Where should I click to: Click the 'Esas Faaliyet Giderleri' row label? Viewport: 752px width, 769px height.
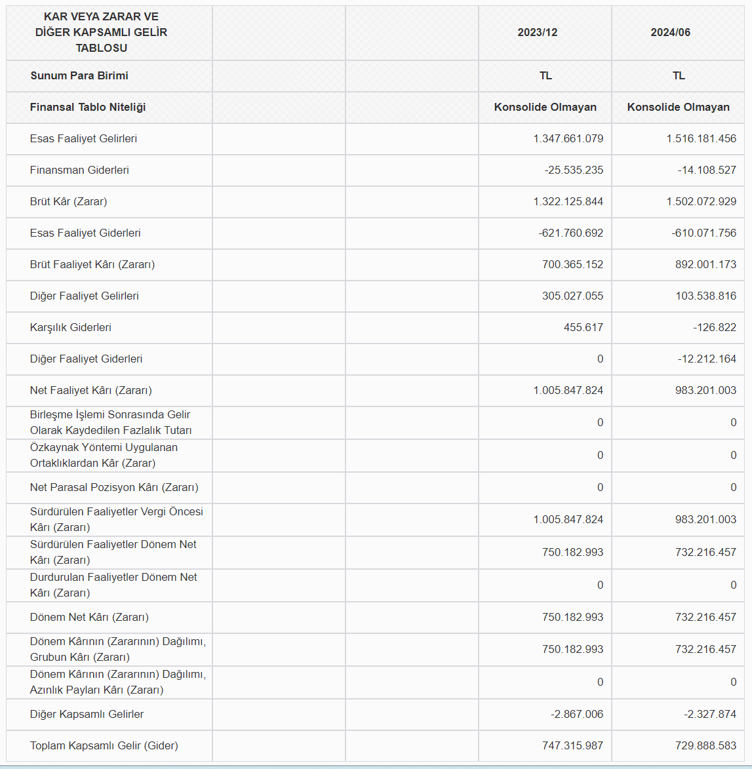tap(85, 233)
